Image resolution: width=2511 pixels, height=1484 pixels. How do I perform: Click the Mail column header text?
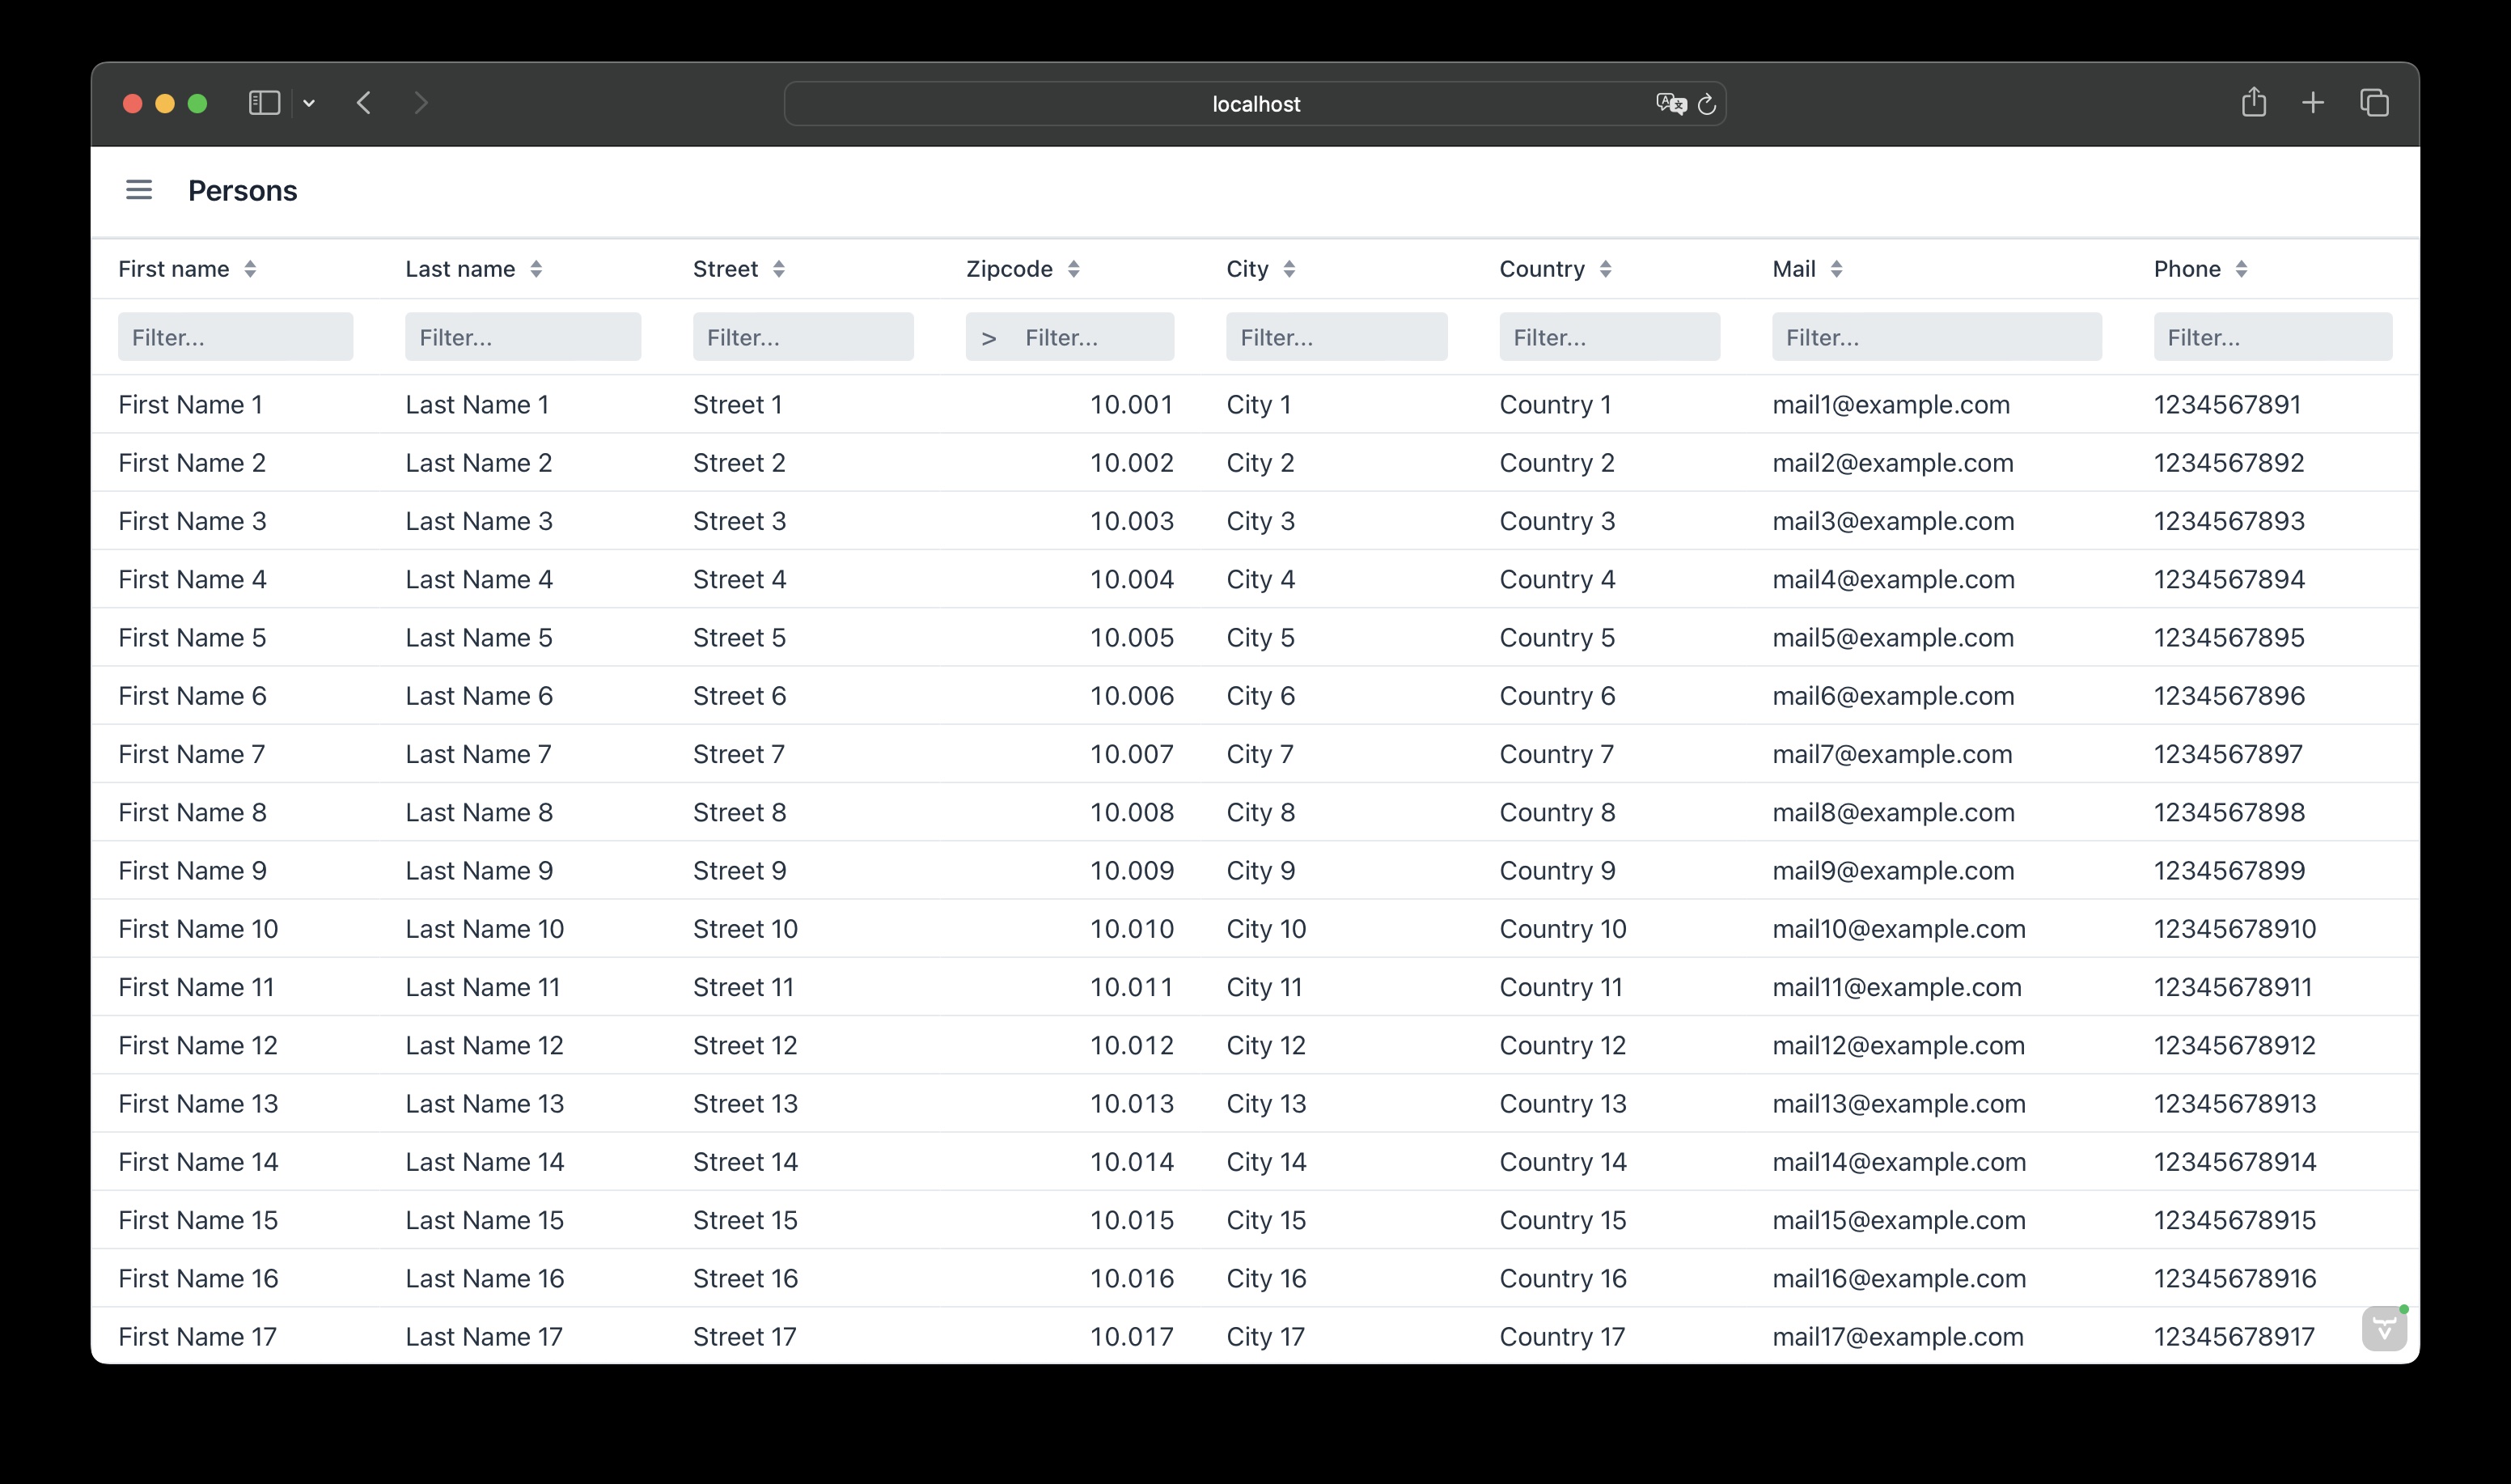[x=1794, y=269]
